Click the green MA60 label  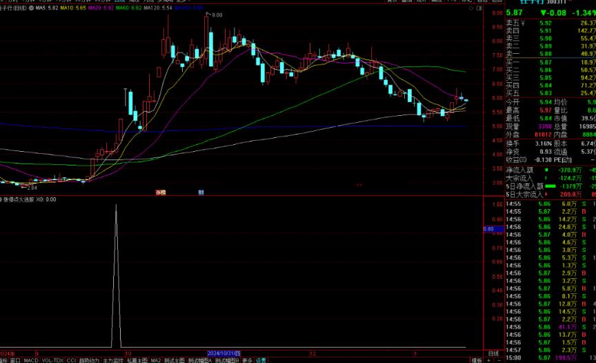tap(128, 8)
